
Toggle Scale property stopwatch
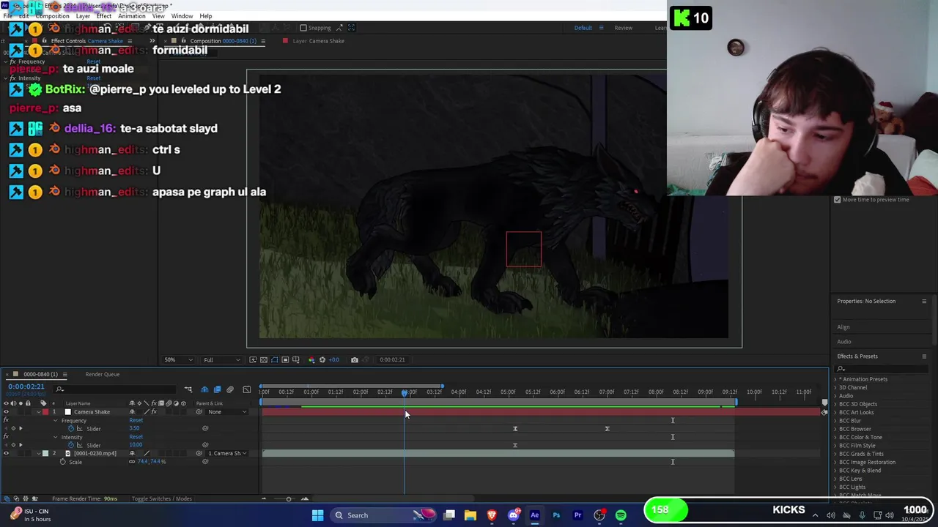tap(62, 462)
